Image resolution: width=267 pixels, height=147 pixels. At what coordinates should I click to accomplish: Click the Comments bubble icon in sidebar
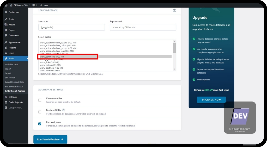[6, 35]
